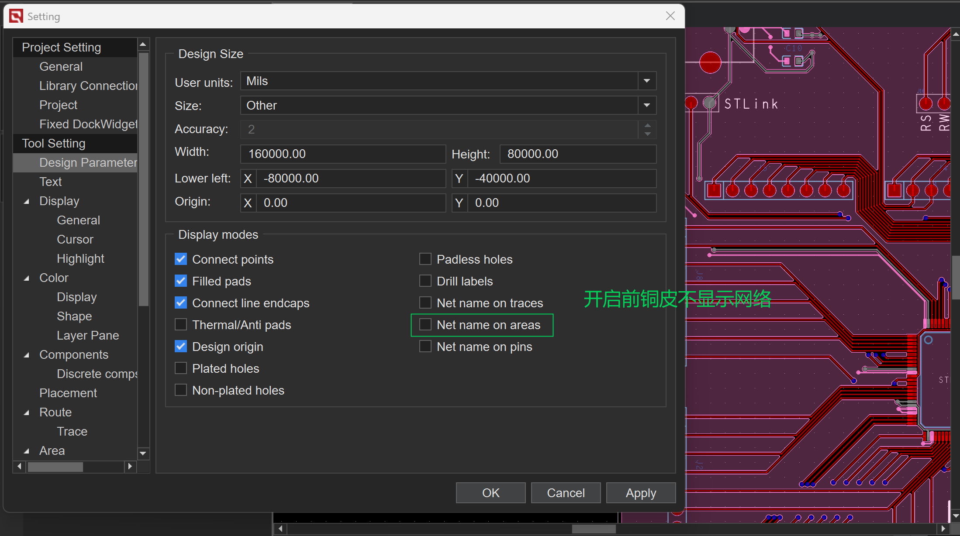Viewport: 960px width, 536px height.
Task: Click the Apply button
Action: (x=640, y=493)
